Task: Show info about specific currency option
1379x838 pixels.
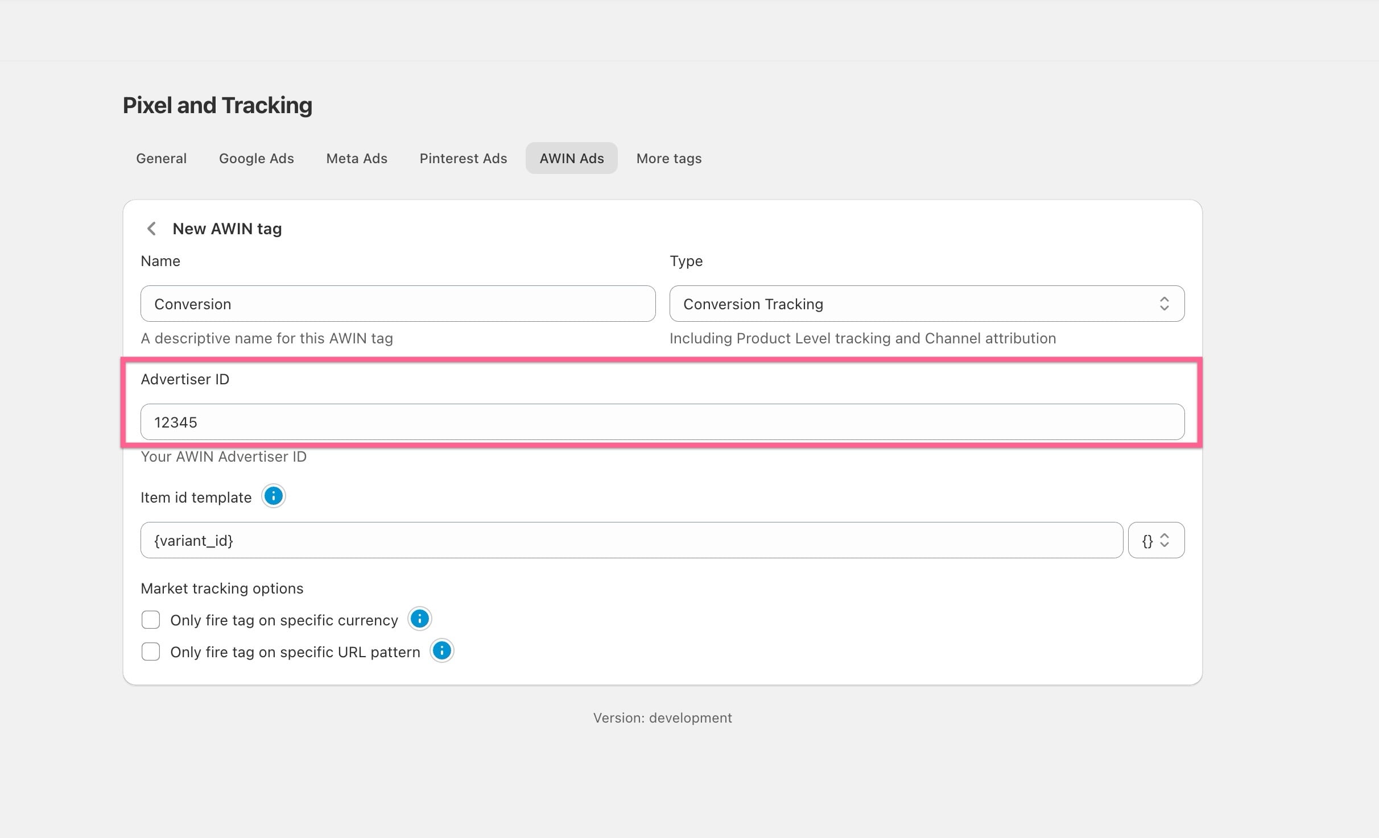Action: click(x=420, y=619)
